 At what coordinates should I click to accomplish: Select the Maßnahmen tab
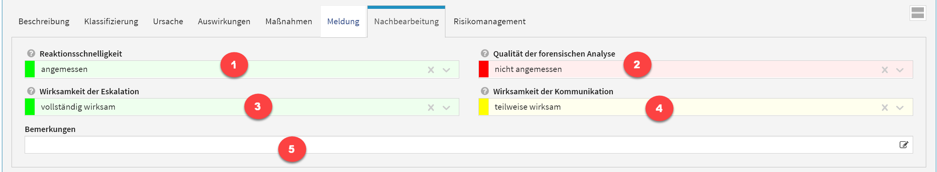click(289, 22)
